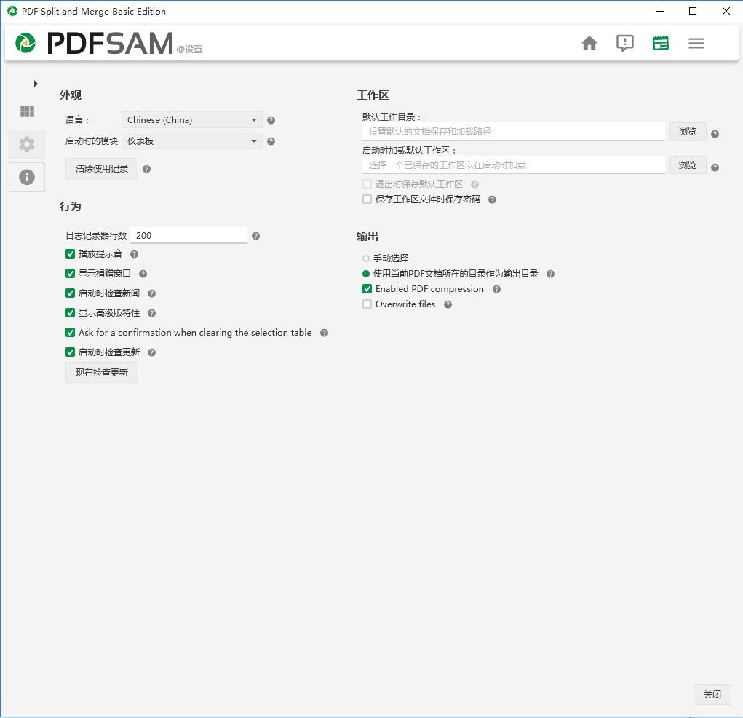Show help for 启动时加载默认工作区 field
Viewport: 743px width, 718px height.
click(715, 167)
